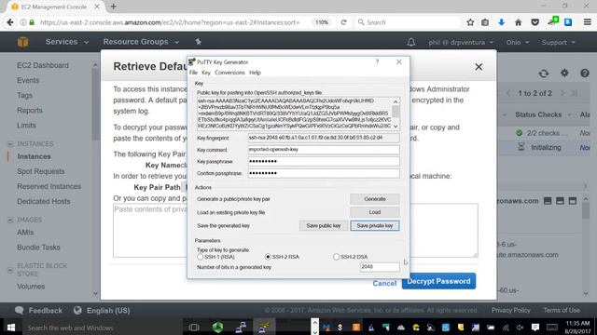Open Tags in the sidebar
This screenshot has height=335, width=597.
[x=24, y=95]
